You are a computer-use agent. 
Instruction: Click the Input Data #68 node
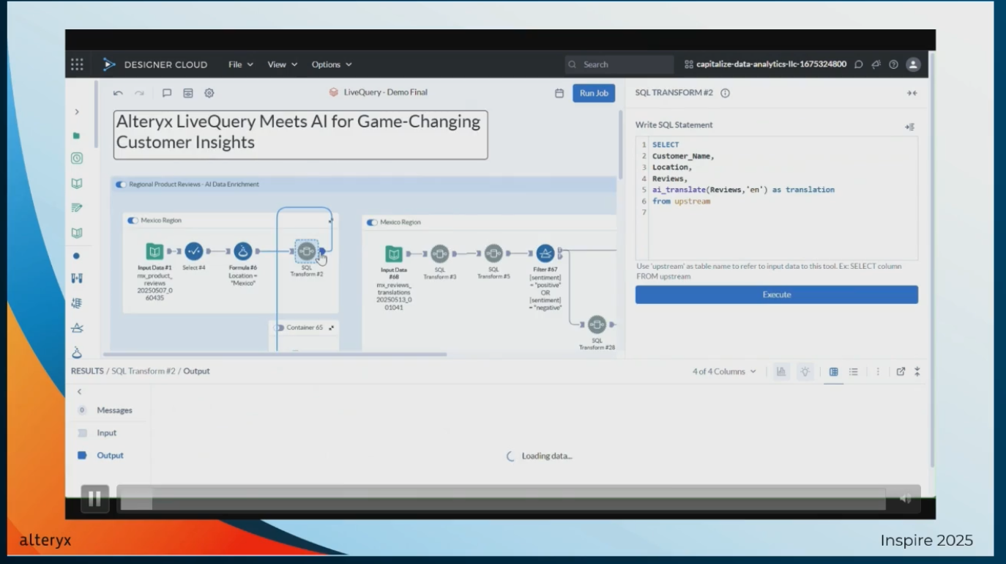pyautogui.click(x=394, y=253)
